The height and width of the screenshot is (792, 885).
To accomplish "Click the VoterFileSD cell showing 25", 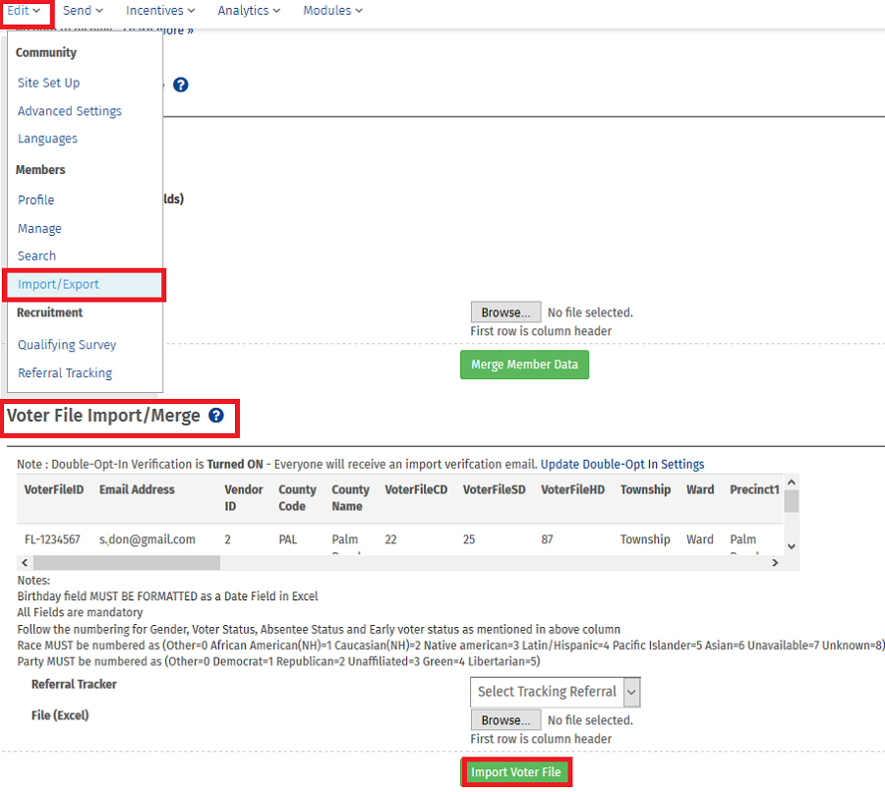I will (x=468, y=539).
